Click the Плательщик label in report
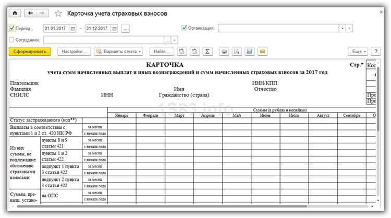 [x=25, y=83]
